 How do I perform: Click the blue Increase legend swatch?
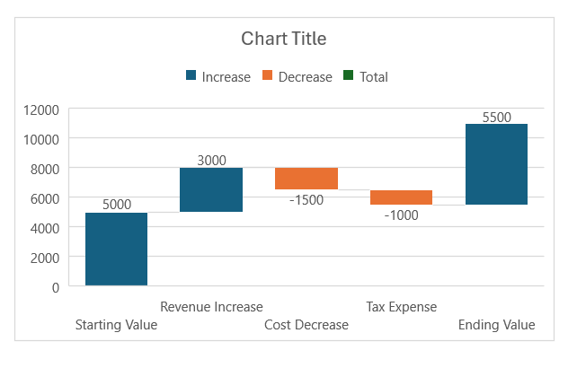(191, 75)
